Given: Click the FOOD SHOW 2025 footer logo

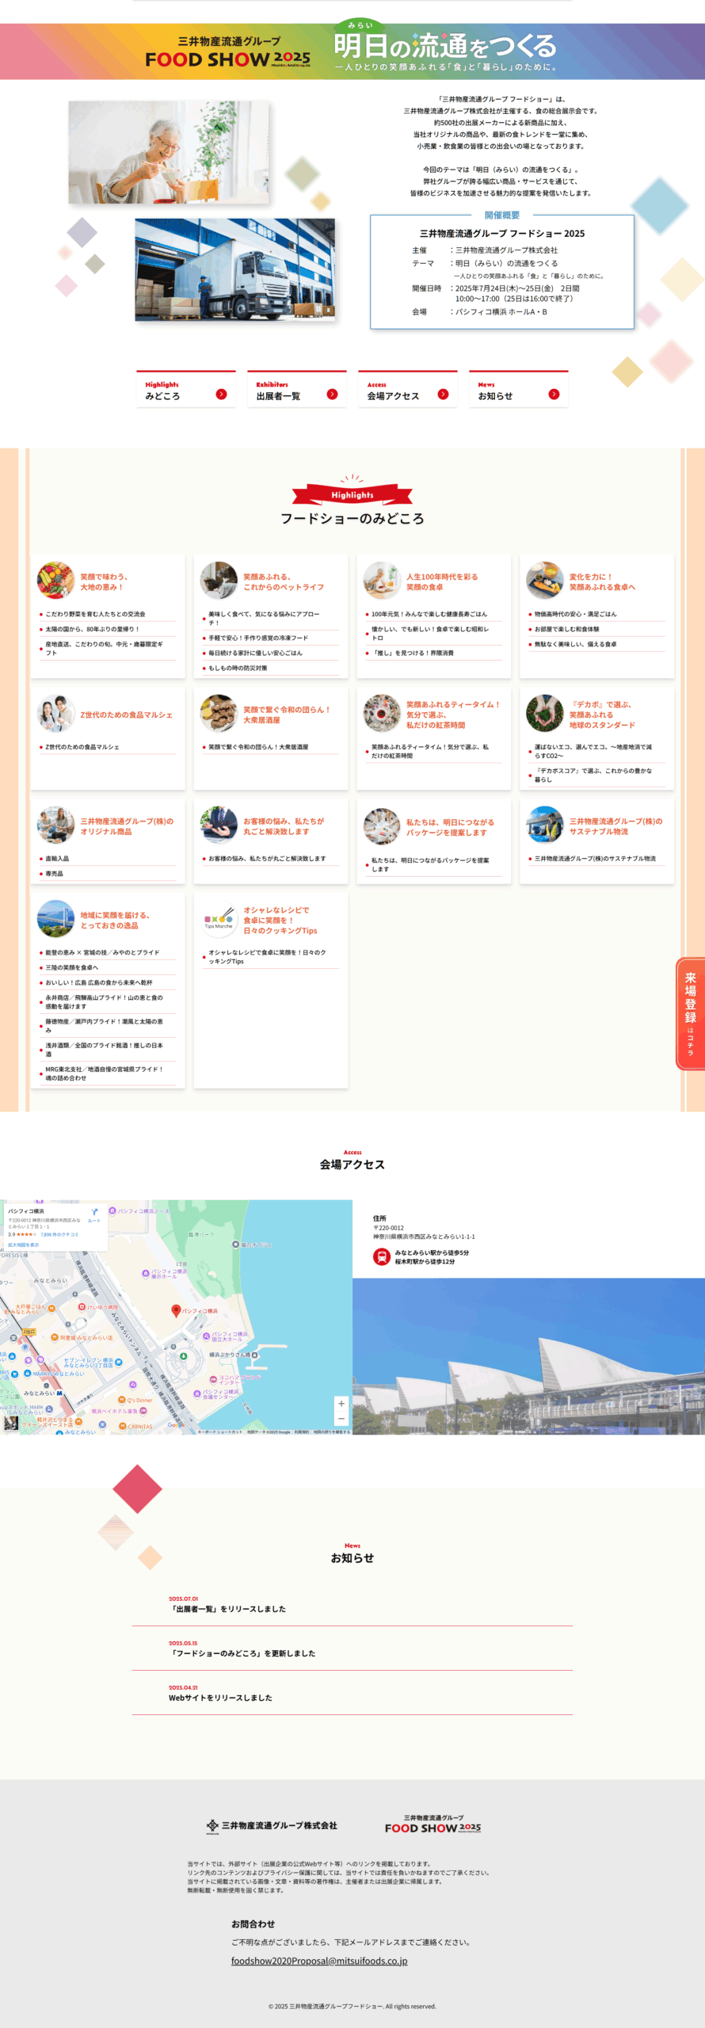Looking at the screenshot, I should coord(433,1825).
